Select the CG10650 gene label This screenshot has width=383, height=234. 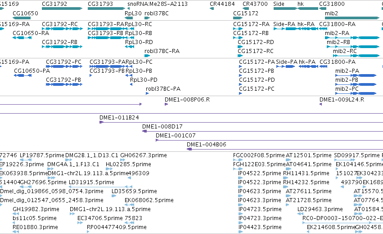point(25,13)
